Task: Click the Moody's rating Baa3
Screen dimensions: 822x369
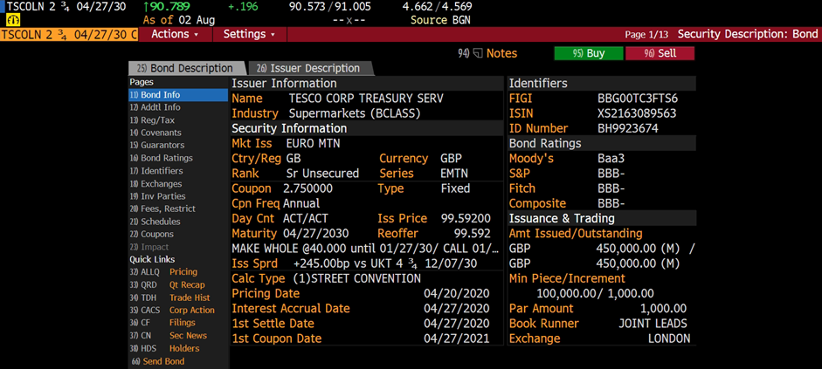Action: (611, 158)
